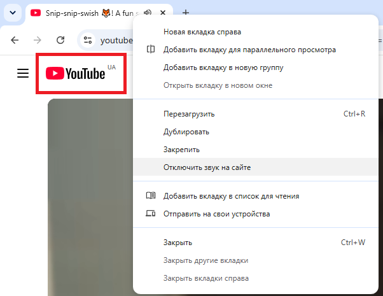Choose Дублировать in context menu

click(x=256, y=132)
